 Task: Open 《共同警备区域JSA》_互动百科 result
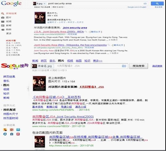pyautogui.click(x=56, y=97)
